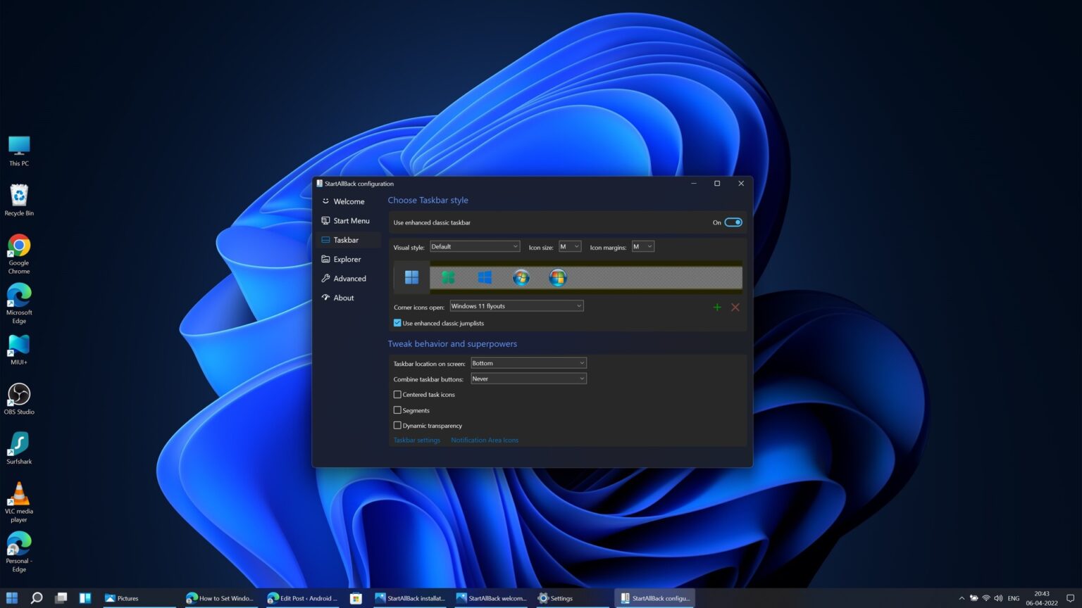
Task: Open the Taskbar settings link
Action: pos(416,441)
